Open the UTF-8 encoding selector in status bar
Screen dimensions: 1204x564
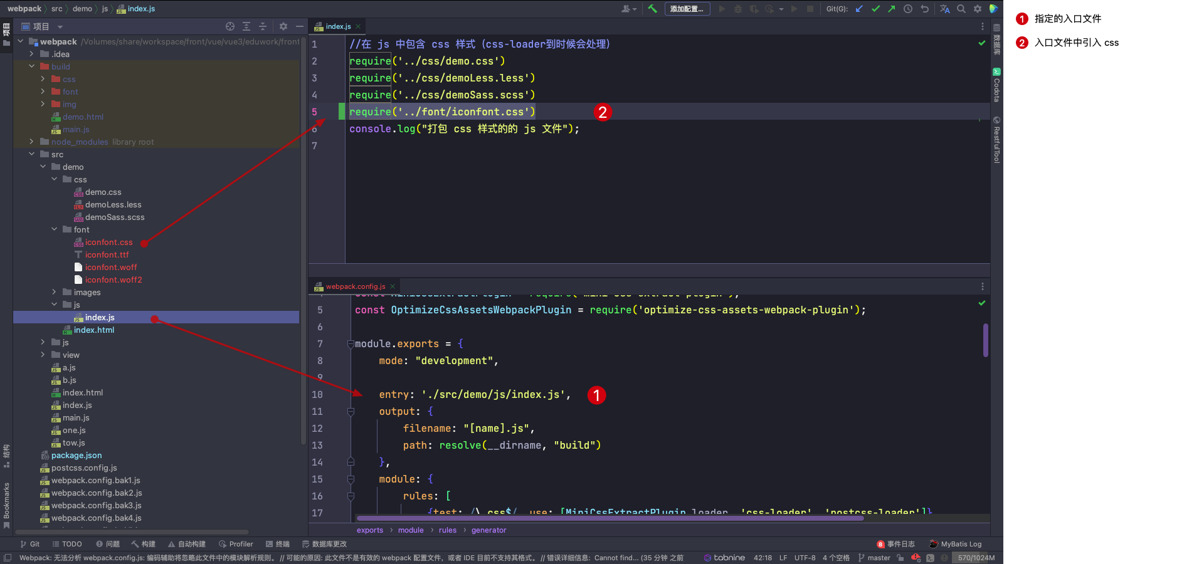click(805, 557)
